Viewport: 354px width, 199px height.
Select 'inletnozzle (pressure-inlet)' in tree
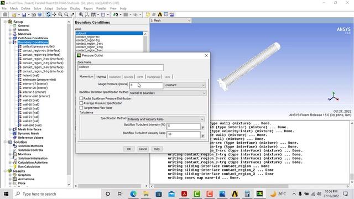pyautogui.click(x=39, y=80)
